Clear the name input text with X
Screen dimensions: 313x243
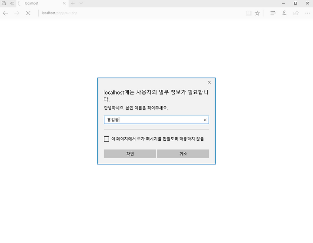pos(205,120)
